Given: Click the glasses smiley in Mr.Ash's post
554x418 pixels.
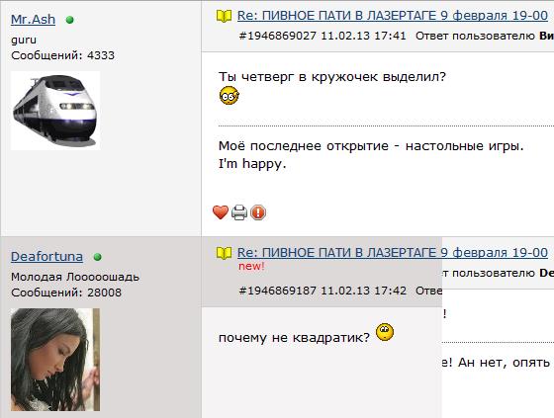Looking at the screenshot, I should pos(230,95).
